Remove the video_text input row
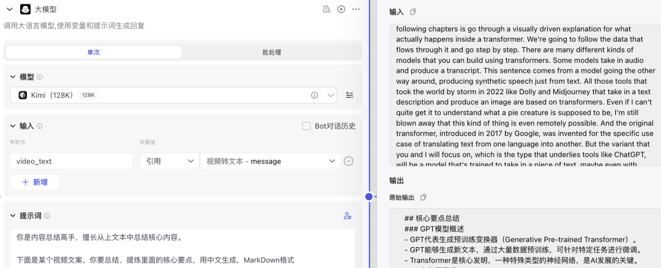 tap(349, 161)
